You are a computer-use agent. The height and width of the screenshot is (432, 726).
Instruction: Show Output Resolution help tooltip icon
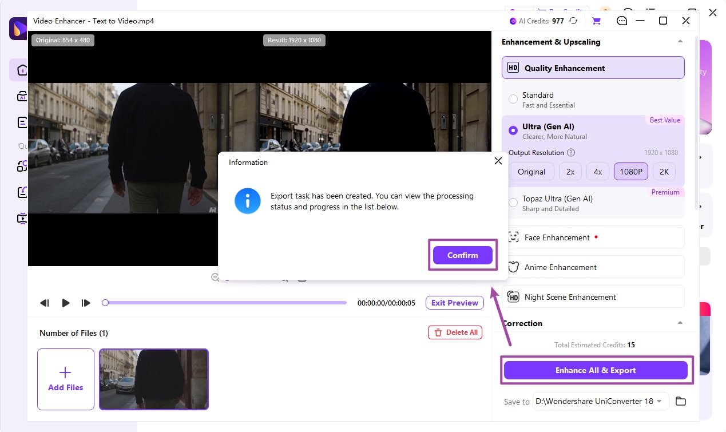[x=570, y=153]
